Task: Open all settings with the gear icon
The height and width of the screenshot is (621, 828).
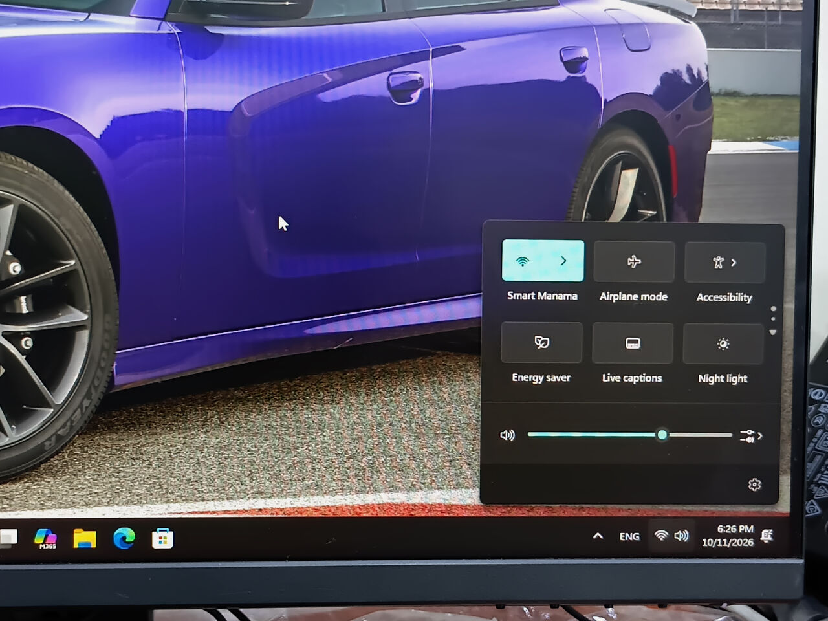Action: coord(754,485)
